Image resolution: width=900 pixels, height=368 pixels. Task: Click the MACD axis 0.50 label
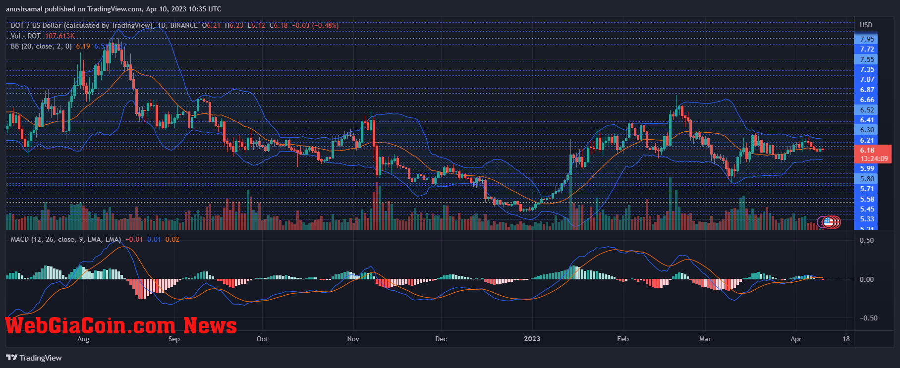pyautogui.click(x=867, y=240)
